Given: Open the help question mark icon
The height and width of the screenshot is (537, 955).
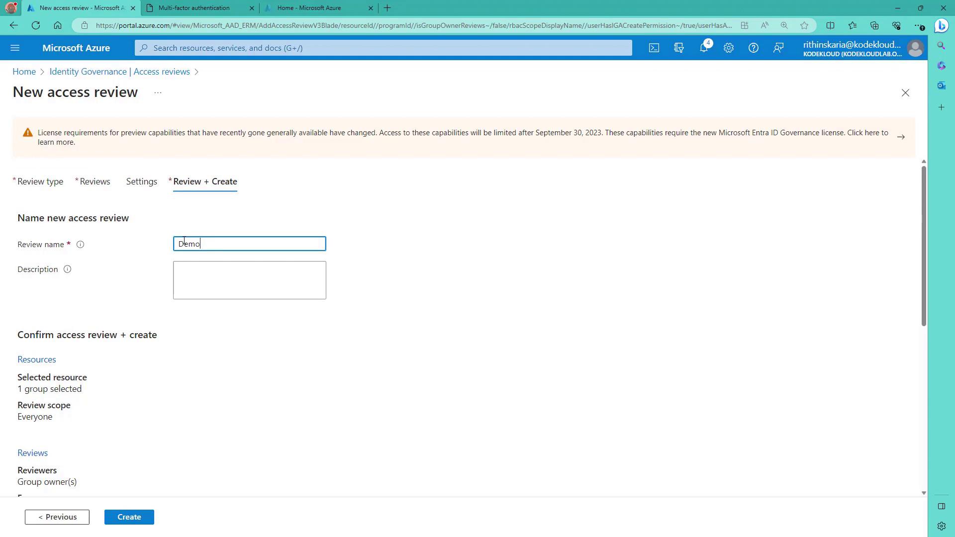Looking at the screenshot, I should coord(754,48).
